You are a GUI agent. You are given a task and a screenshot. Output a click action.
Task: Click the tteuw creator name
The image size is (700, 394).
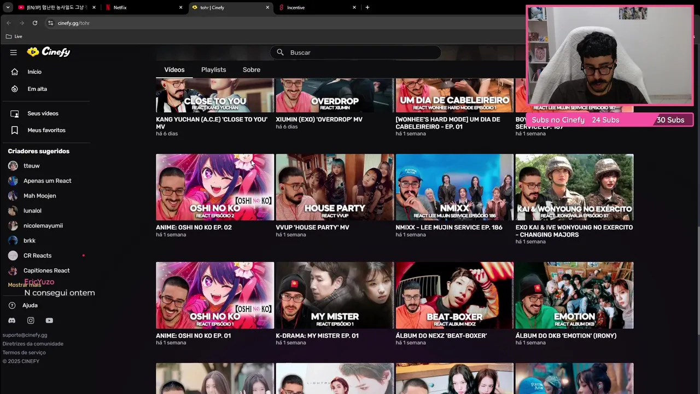click(32, 166)
